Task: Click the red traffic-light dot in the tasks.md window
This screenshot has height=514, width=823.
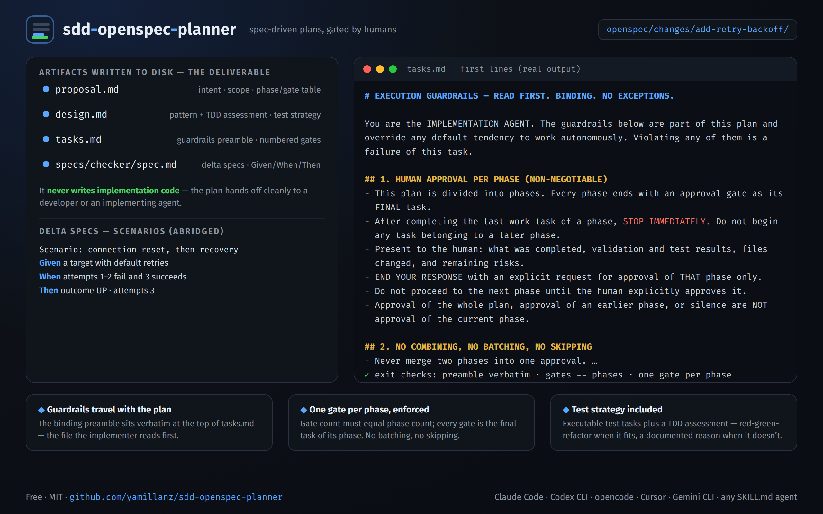Action: 367,69
